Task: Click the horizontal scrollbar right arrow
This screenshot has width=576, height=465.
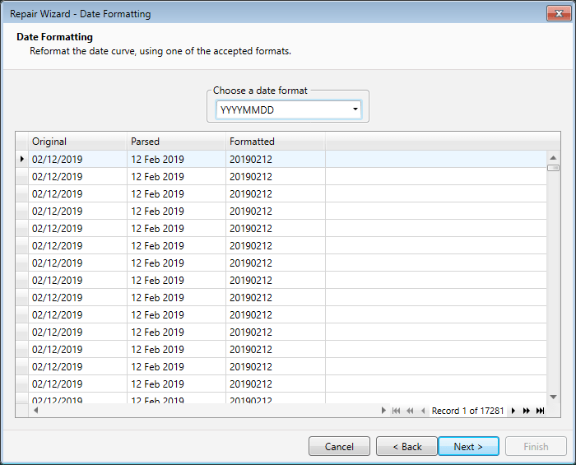Action: point(383,411)
